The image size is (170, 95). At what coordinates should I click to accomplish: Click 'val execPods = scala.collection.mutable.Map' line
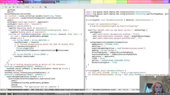tap(33, 16)
